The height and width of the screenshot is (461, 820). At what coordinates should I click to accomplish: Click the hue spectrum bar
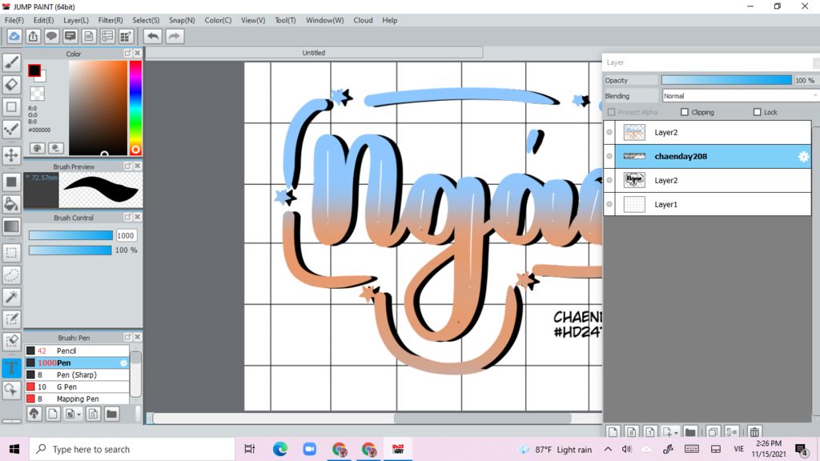pyautogui.click(x=135, y=108)
